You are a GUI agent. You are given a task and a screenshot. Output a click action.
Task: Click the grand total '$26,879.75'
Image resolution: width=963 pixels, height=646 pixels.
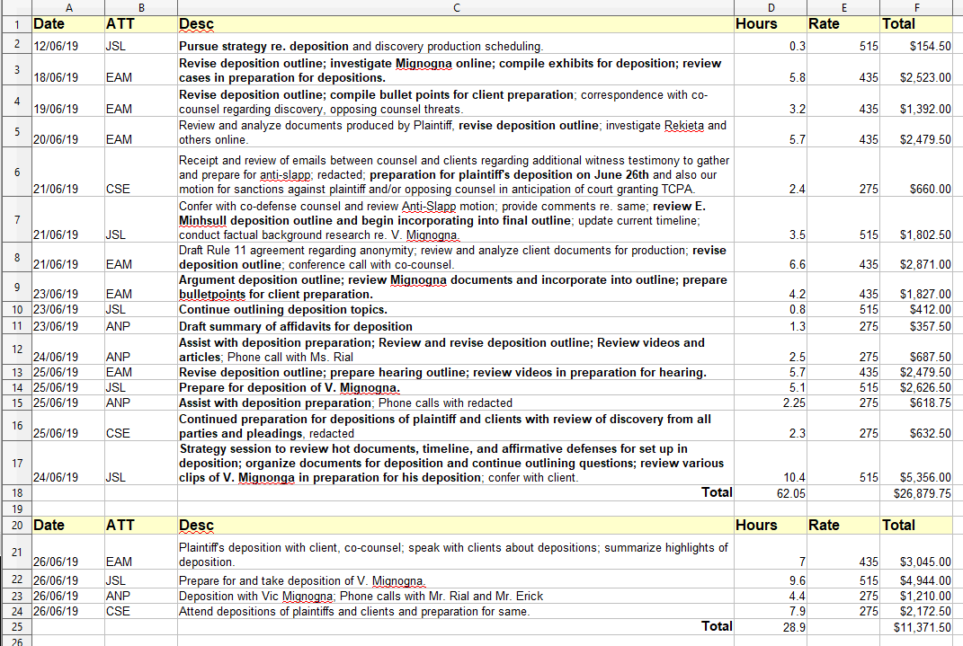pos(916,492)
